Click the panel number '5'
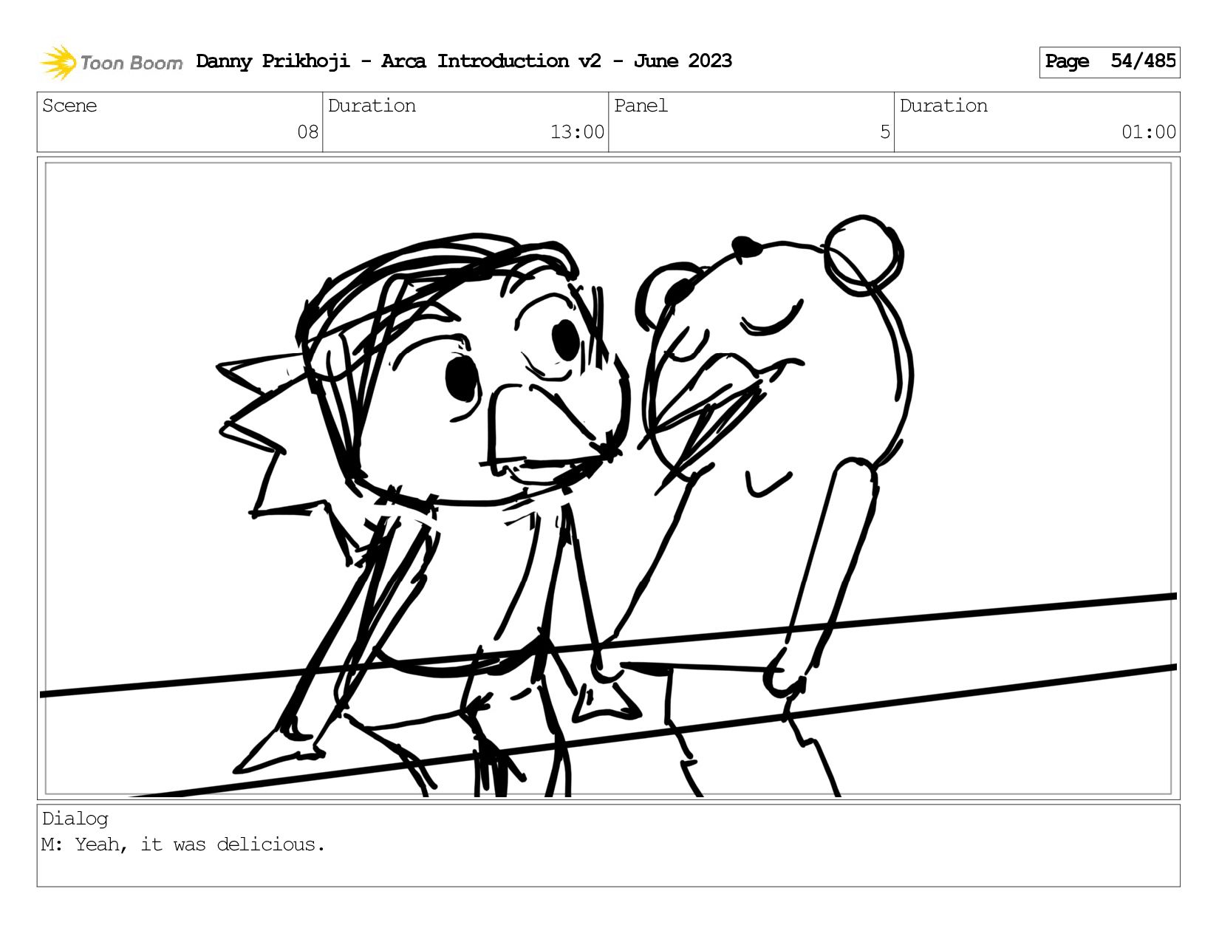Screen dimensions: 1219x942 point(885,132)
